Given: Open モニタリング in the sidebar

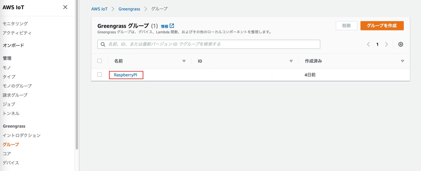Looking at the screenshot, I should (x=15, y=24).
